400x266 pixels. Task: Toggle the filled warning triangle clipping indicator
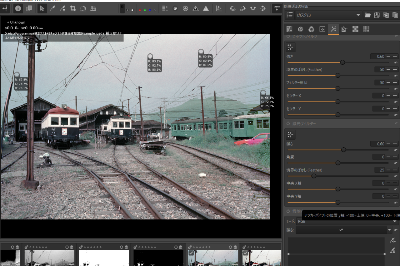(206, 9)
